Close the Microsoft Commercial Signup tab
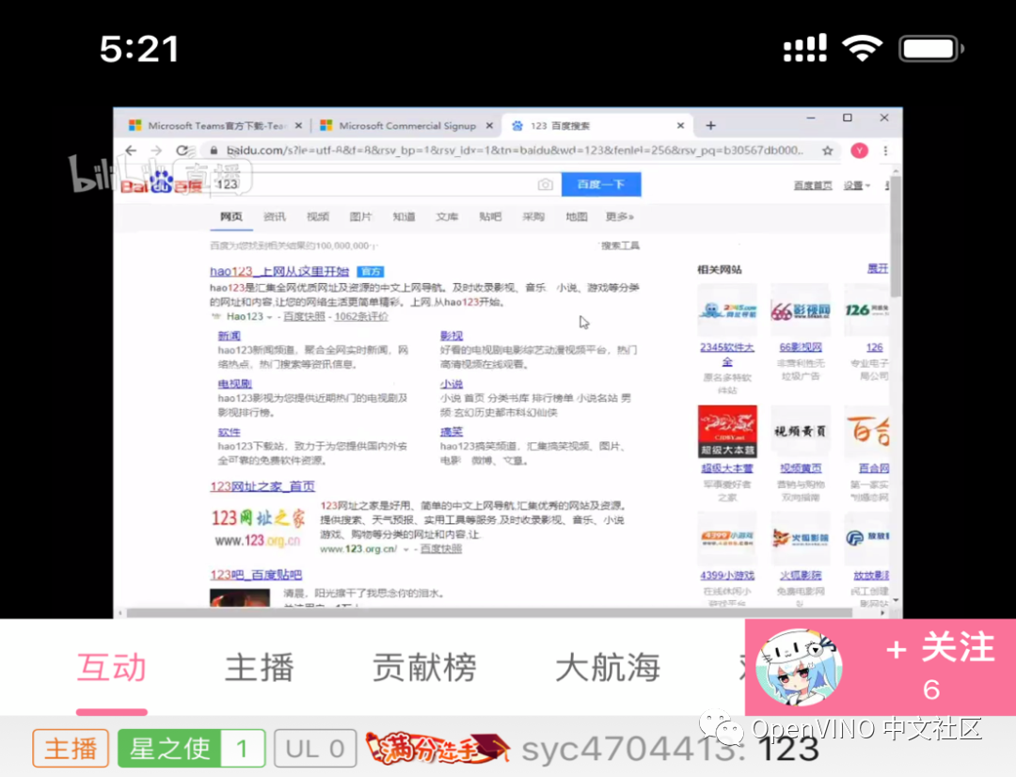 [x=489, y=126]
